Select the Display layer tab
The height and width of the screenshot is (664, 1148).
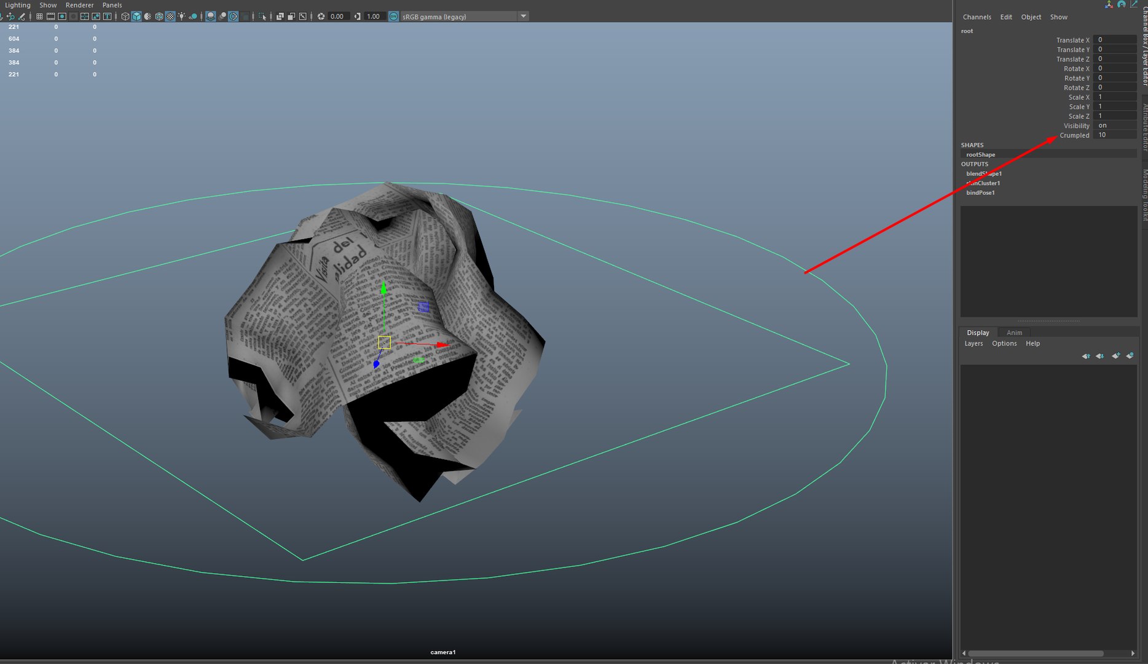click(x=978, y=333)
